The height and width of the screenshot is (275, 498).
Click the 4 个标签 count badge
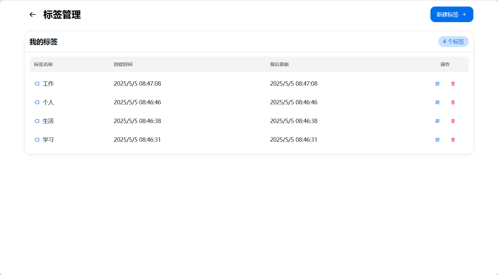453,42
